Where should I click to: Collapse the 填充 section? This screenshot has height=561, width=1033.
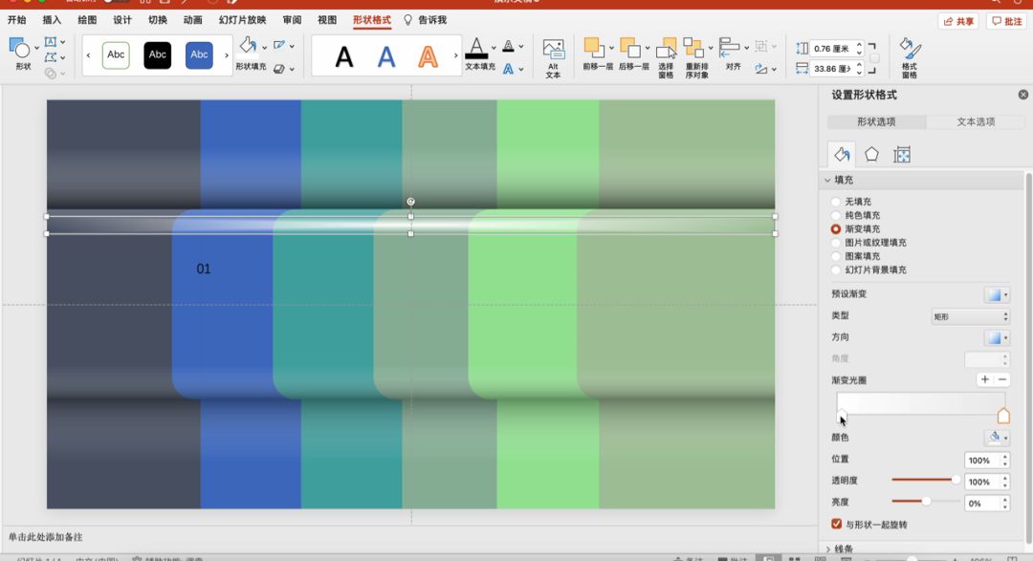827,180
